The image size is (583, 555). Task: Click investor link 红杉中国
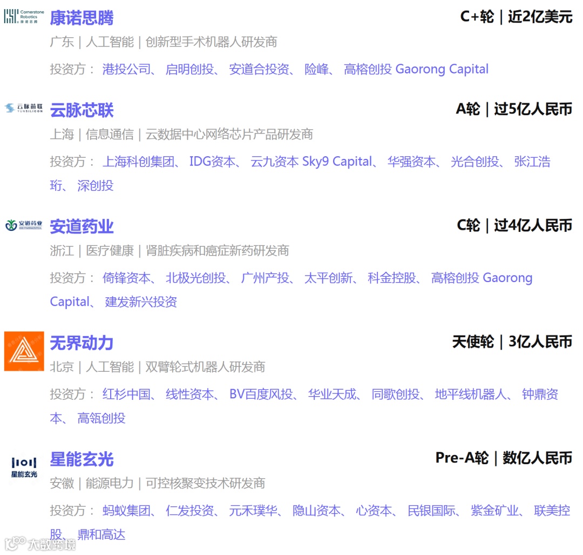click(126, 394)
